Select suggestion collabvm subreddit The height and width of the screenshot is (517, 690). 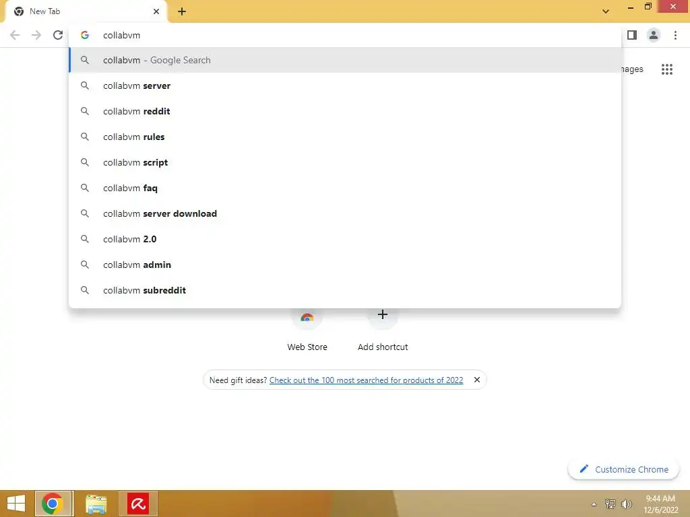coord(345,290)
